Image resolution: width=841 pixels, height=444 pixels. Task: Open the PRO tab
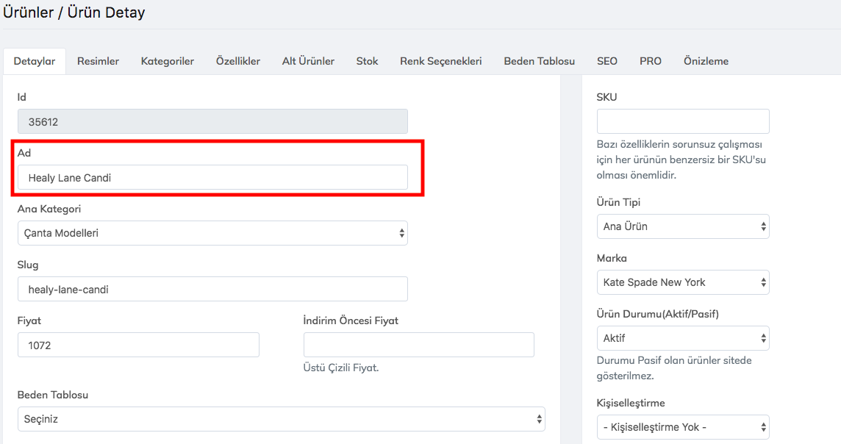click(650, 61)
